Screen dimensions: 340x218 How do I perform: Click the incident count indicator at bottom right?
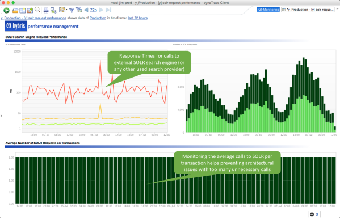[x=314, y=215]
